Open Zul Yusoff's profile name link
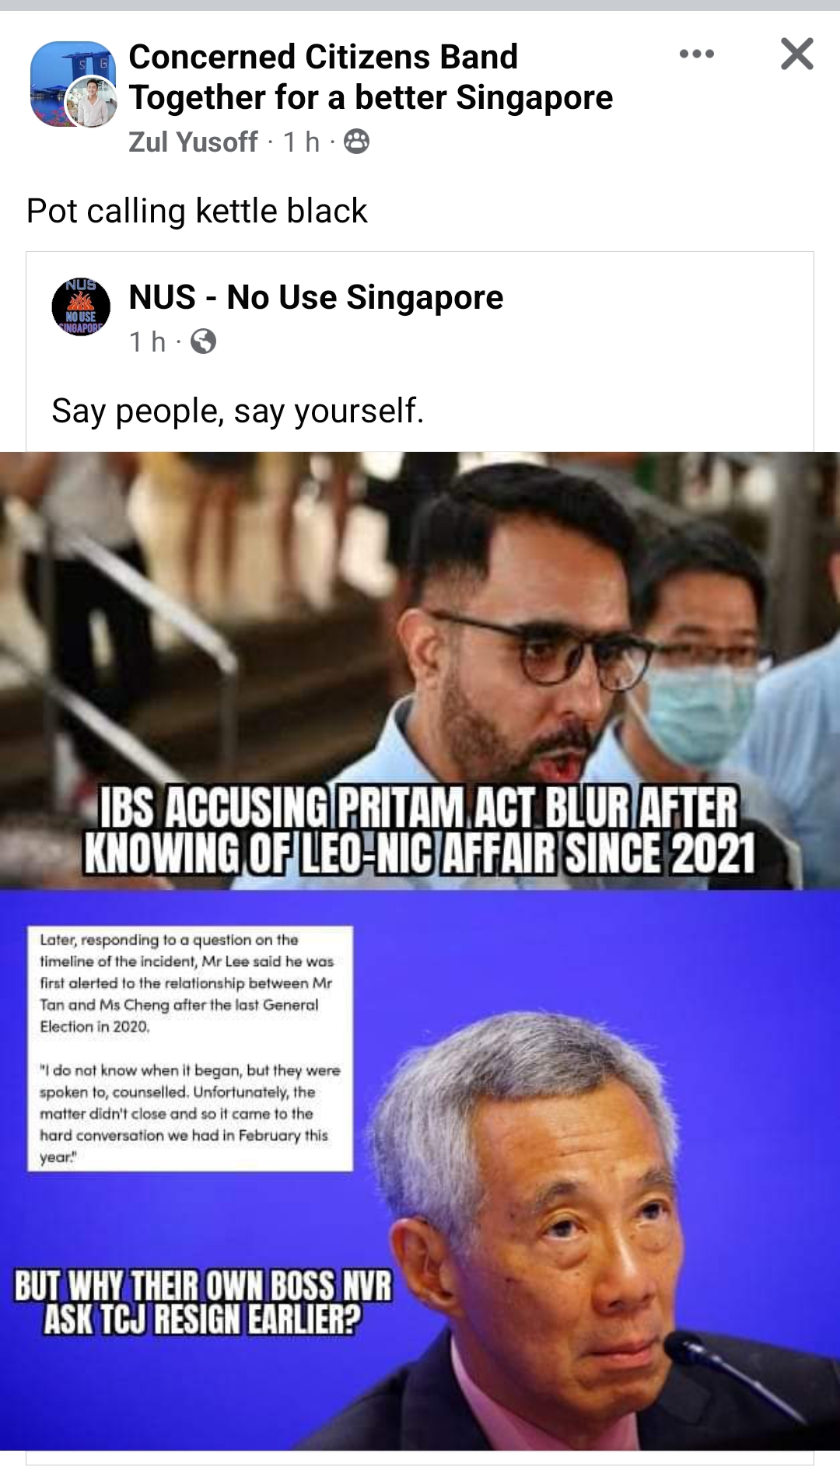The height and width of the screenshot is (1474, 840). coord(193,142)
